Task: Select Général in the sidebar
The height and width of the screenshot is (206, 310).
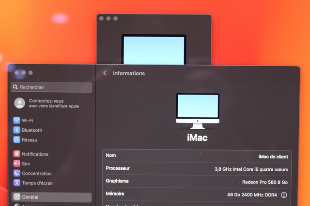Action: click(51, 197)
